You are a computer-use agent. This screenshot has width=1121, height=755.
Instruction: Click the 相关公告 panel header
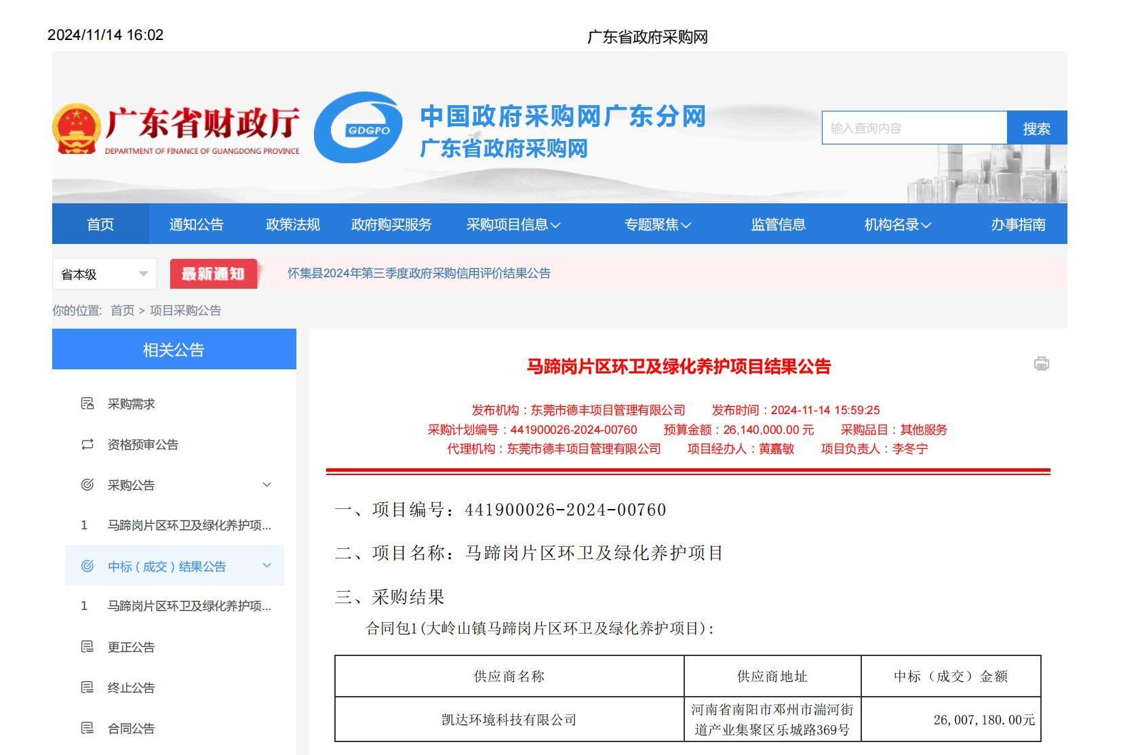tap(174, 350)
